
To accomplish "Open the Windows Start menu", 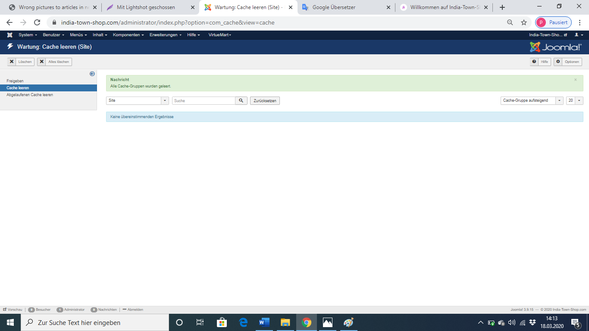I will pos(10,322).
